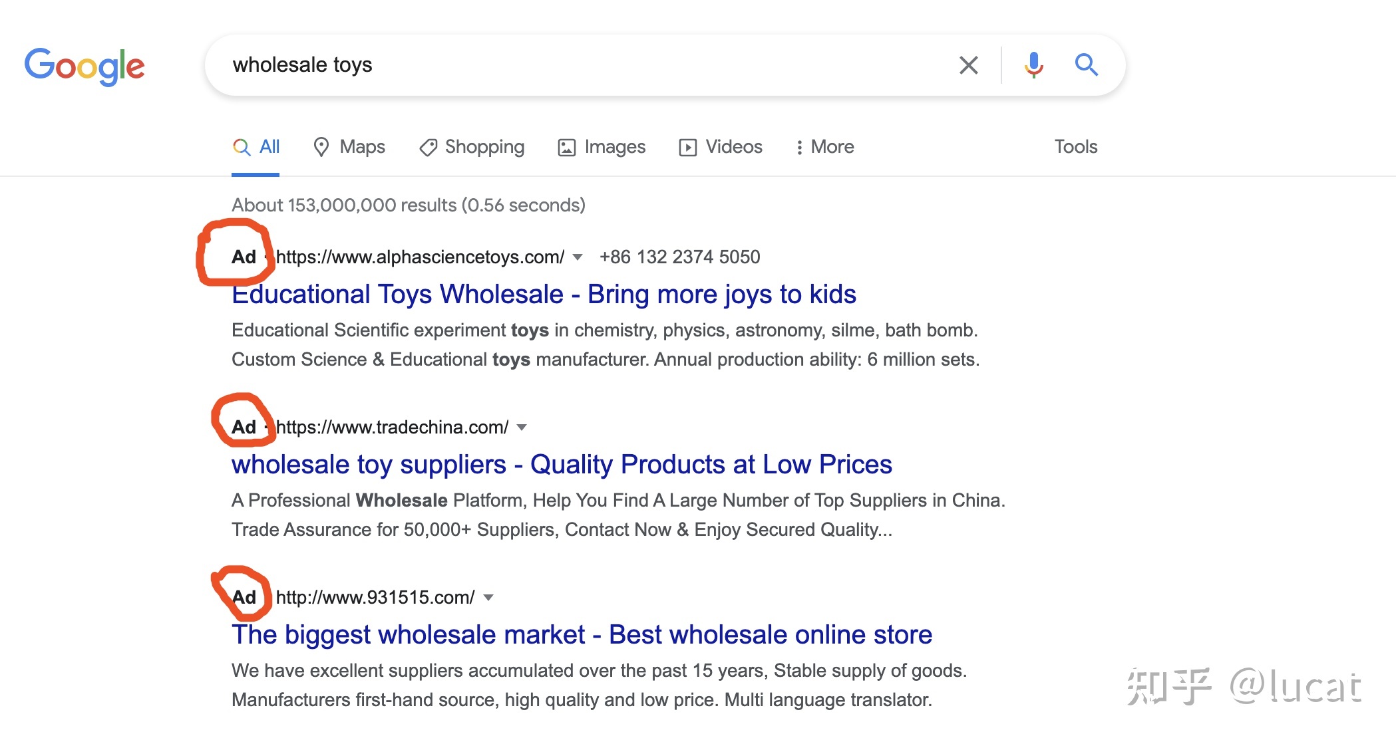1396x742 pixels.
Task: Switch to the Maps tab
Action: (349, 147)
